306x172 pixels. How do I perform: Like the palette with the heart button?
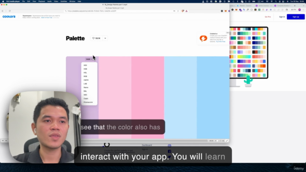(x=97, y=38)
